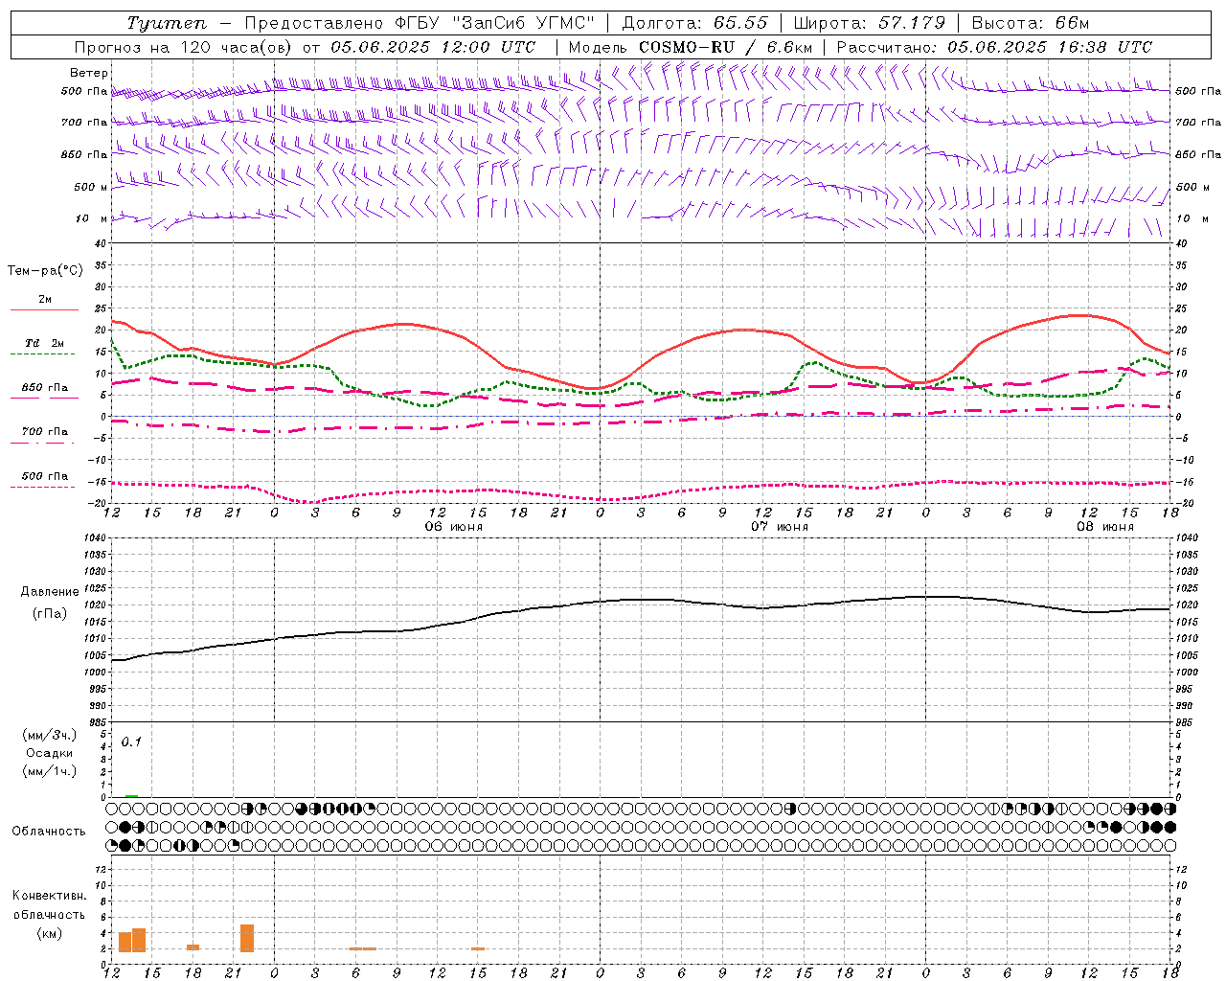Image resolution: width=1226 pixels, height=981 pixels.
Task: Click the "06 июня" date label
Action: point(454,527)
